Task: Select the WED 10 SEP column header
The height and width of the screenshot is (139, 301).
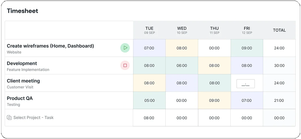Action: (182, 30)
